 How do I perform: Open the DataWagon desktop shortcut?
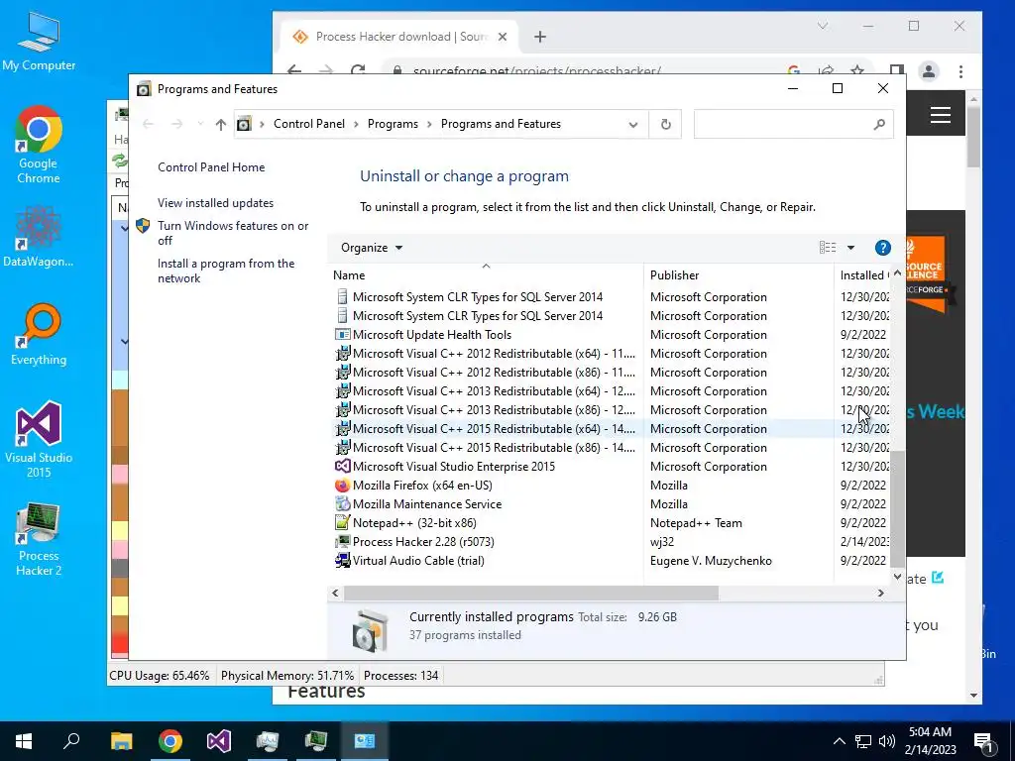[39, 236]
